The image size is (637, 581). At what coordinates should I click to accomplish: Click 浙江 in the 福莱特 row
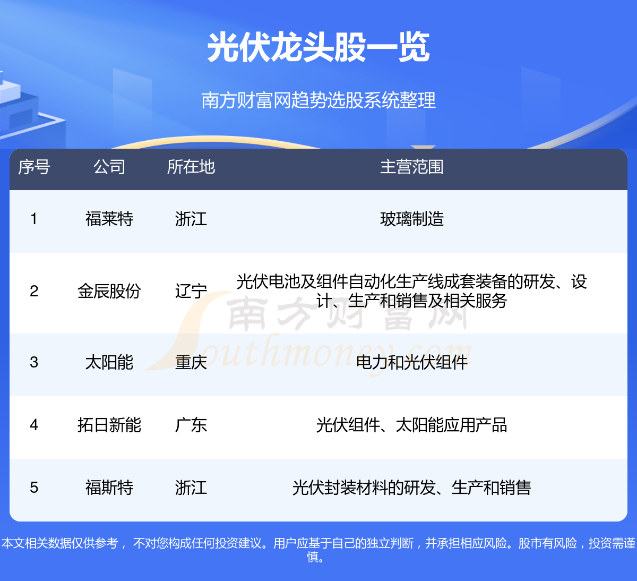191,219
